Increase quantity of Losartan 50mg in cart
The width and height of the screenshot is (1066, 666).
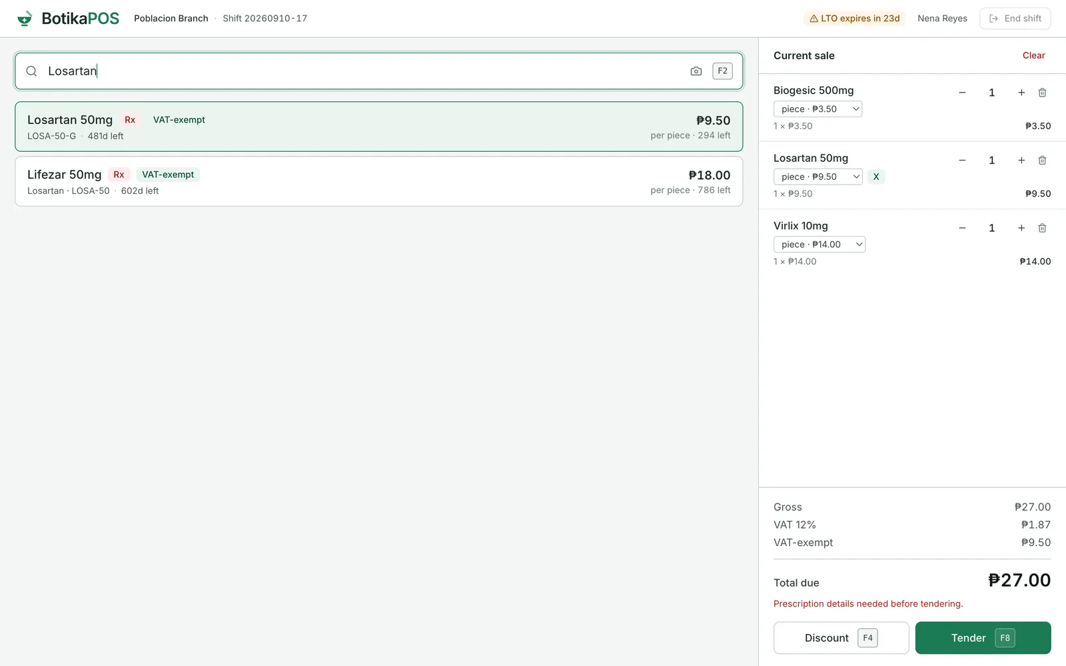coord(1021,161)
